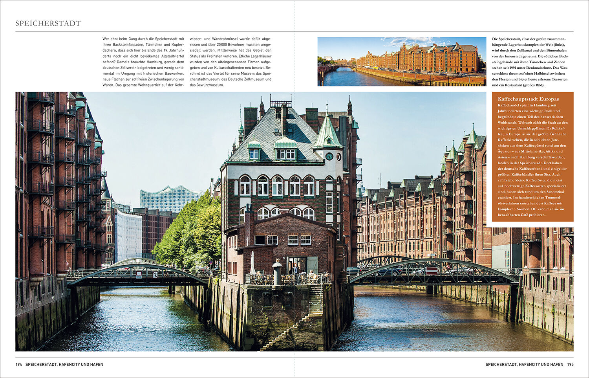Click page number 194
This screenshot has height=378, width=589.
[19, 365]
